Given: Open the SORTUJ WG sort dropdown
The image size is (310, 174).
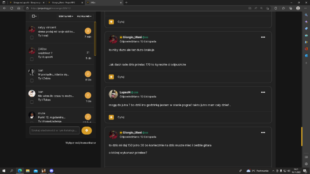Looking at the screenshot, I should click(66, 16).
